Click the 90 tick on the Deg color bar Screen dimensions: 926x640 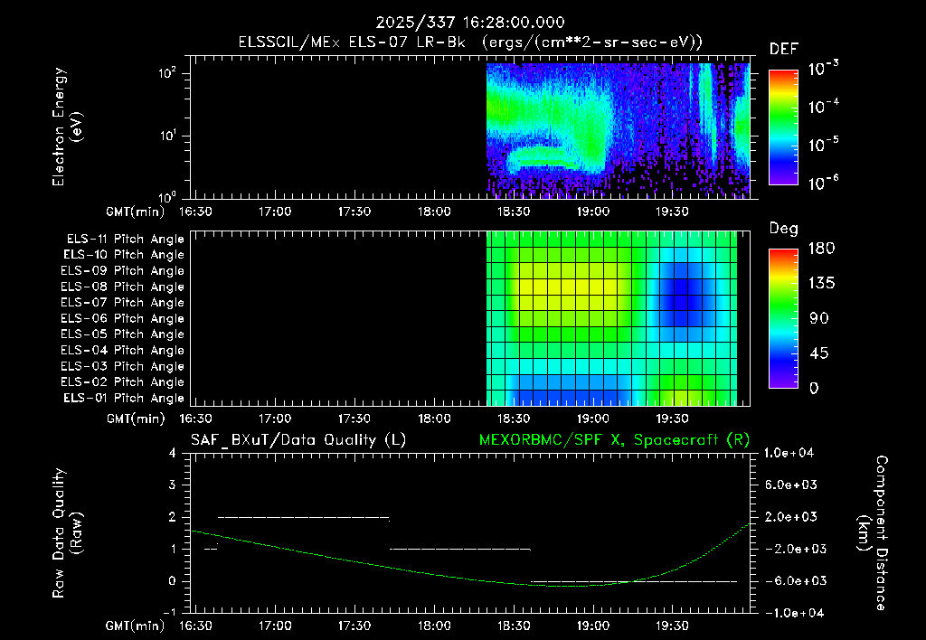818,319
